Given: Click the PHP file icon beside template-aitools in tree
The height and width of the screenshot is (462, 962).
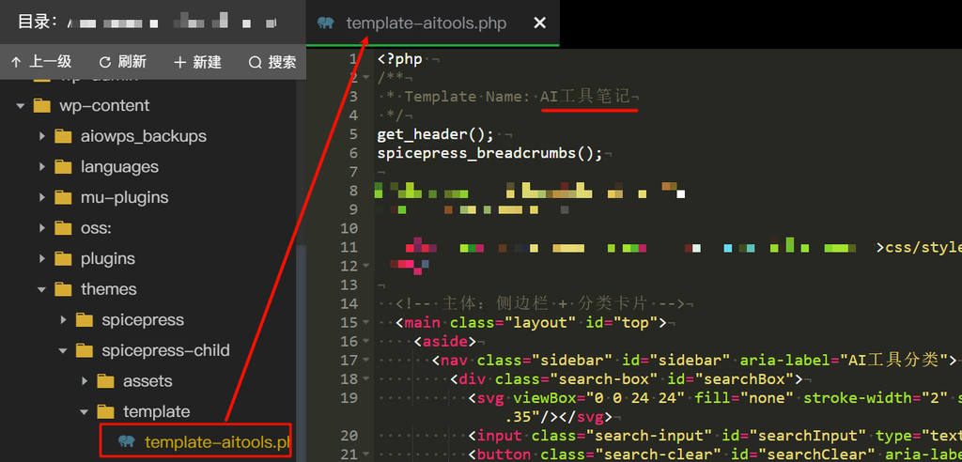Looking at the screenshot, I should click(127, 441).
